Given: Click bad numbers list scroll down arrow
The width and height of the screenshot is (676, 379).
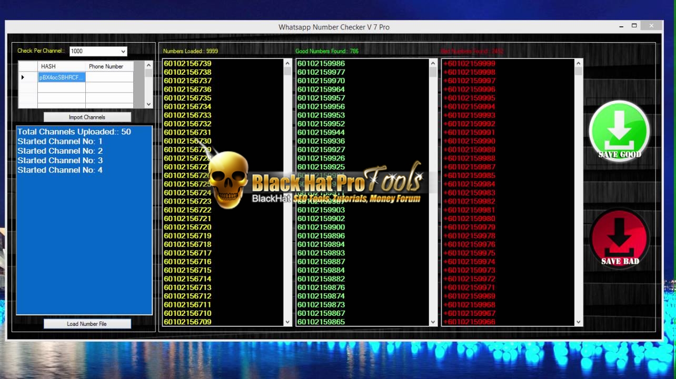Looking at the screenshot, I should point(579,322).
